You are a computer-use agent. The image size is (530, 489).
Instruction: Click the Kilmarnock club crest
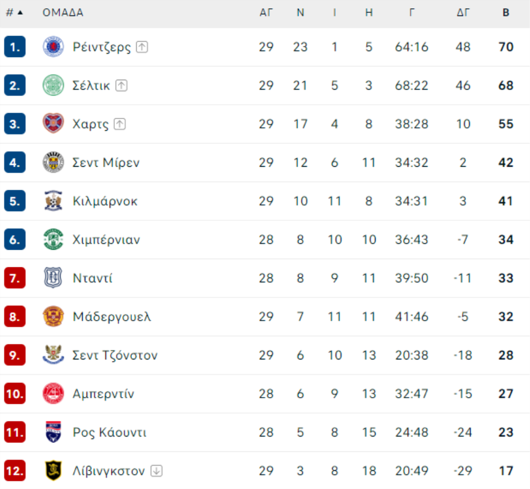pyautogui.click(x=53, y=201)
